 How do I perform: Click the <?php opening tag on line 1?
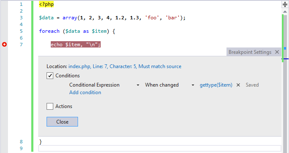46,4
